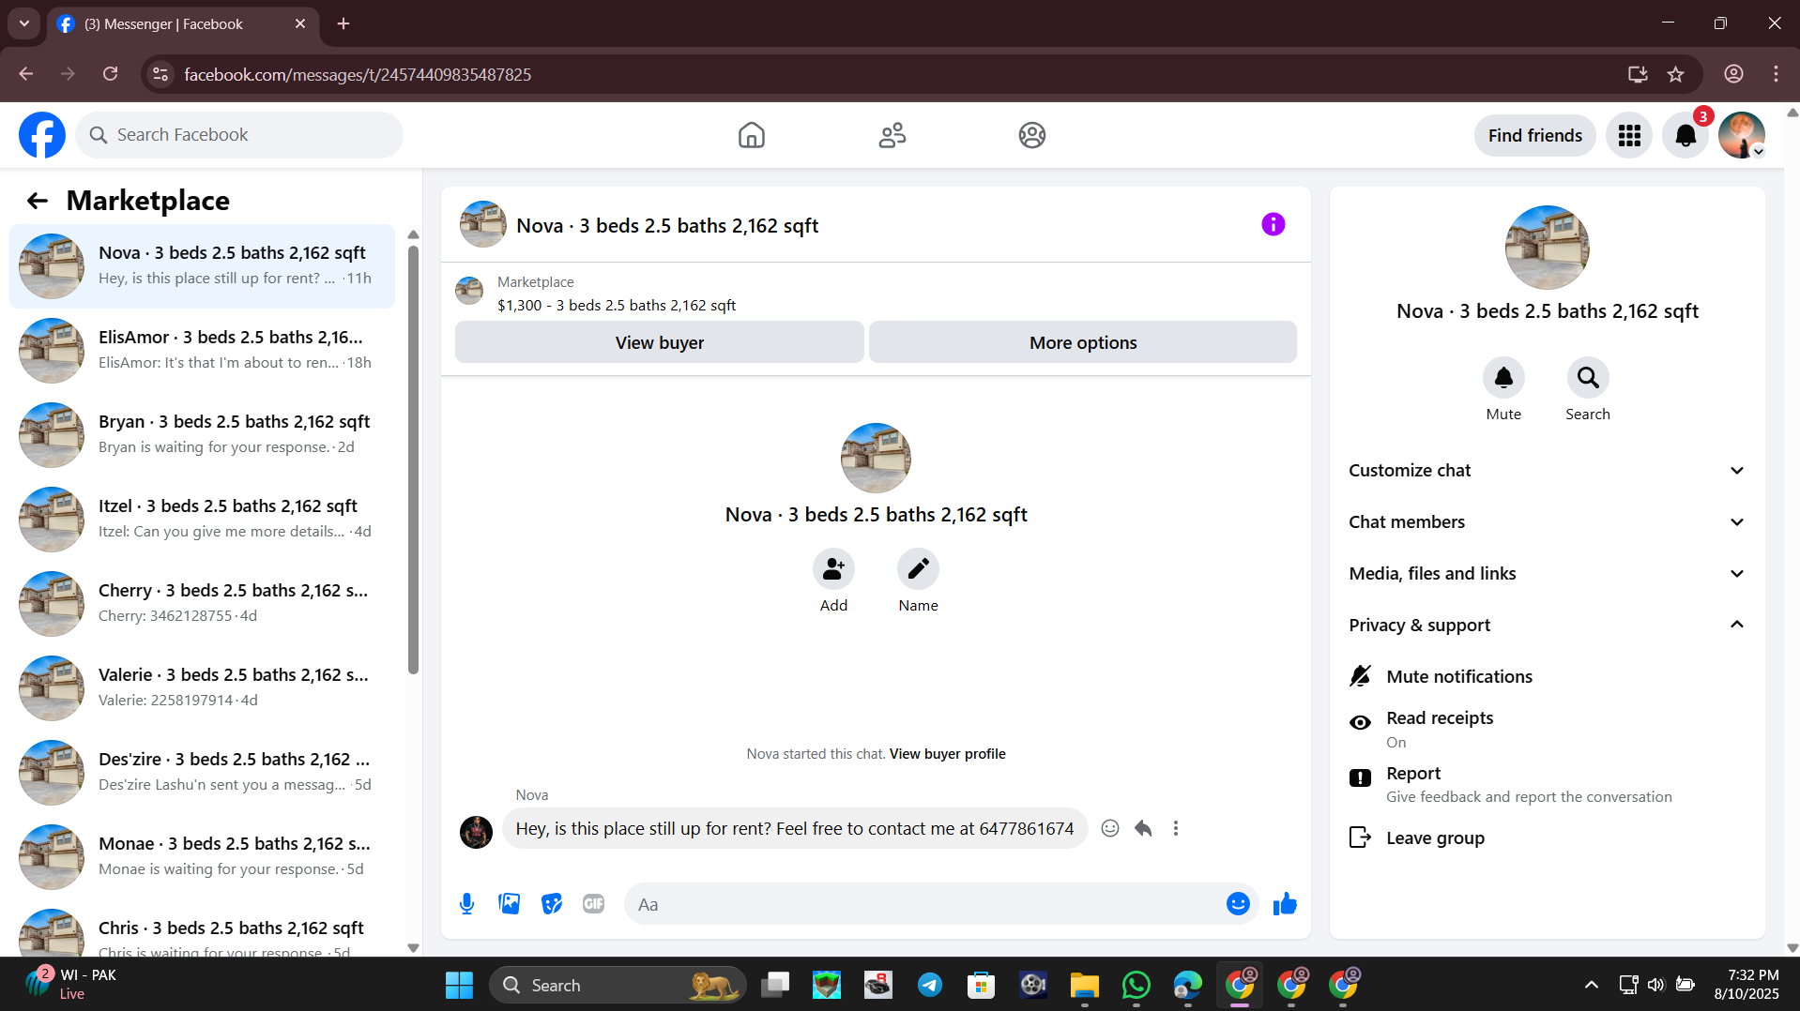This screenshot has height=1011, width=1800.
Task: Open the notifications bell with badge 3
Action: pyautogui.click(x=1686, y=136)
